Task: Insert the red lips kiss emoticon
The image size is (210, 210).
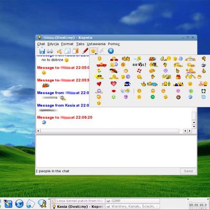Action: (113, 91)
